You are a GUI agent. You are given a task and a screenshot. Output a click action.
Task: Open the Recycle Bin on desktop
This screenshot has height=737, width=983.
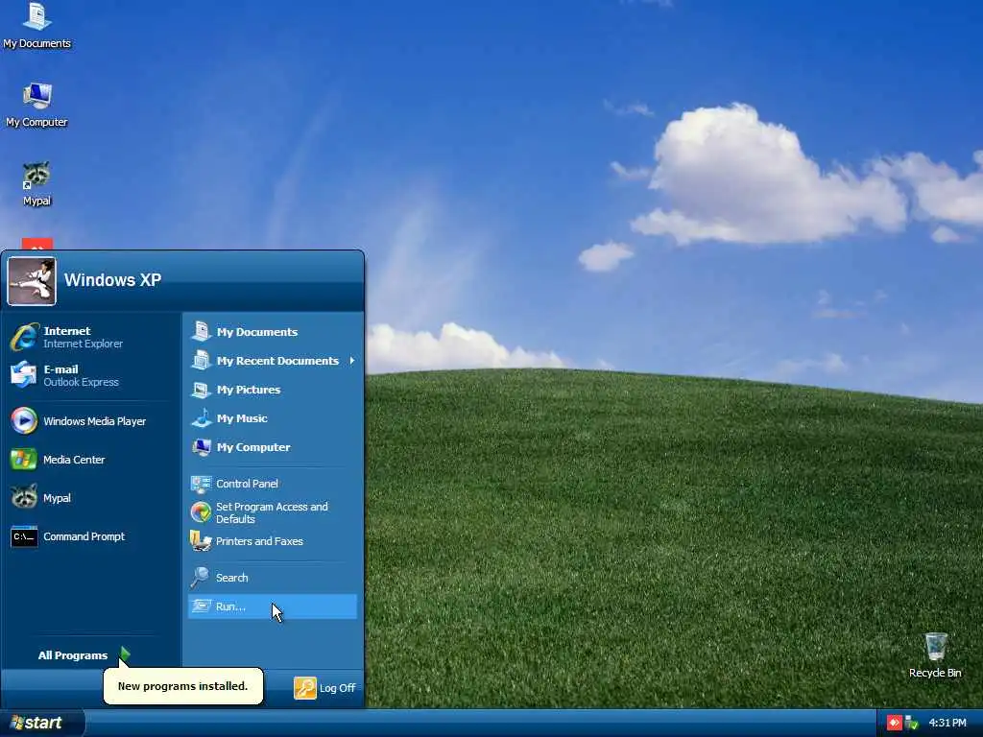click(x=935, y=654)
